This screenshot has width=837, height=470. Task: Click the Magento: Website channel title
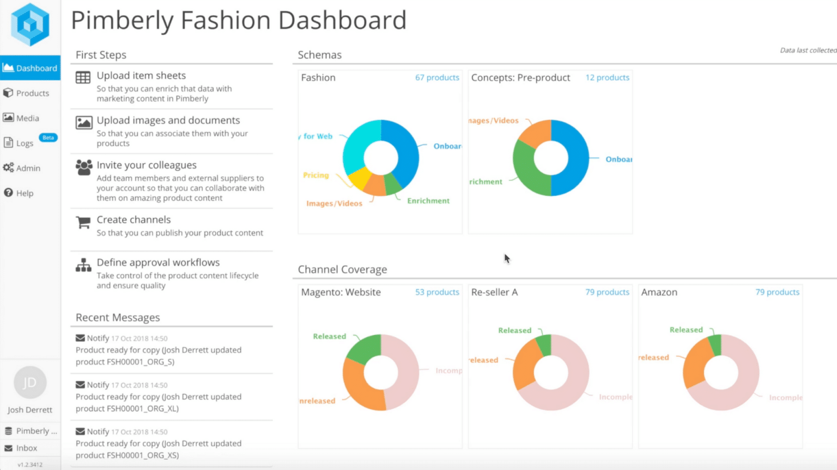[341, 292]
